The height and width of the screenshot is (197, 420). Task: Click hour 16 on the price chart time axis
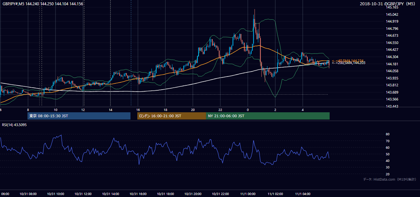coord(138,110)
